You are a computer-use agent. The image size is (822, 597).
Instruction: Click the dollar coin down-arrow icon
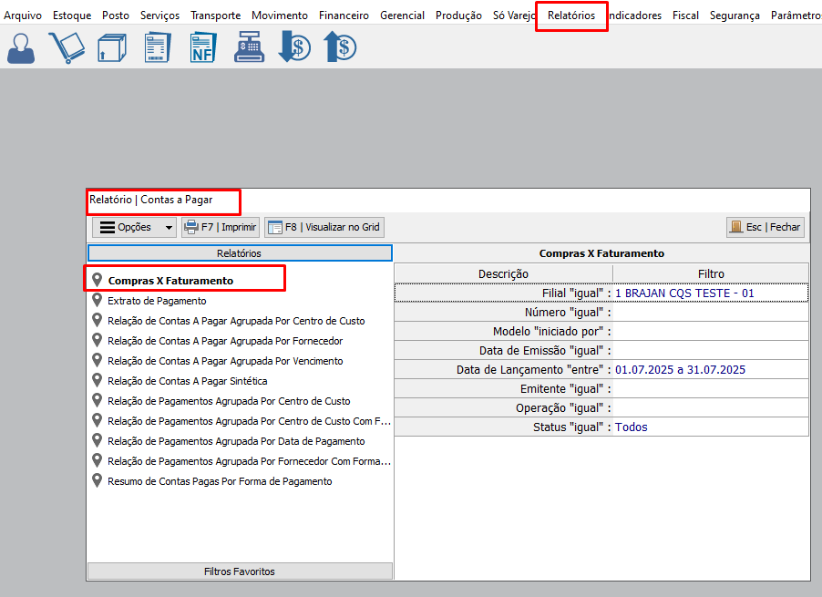pyautogui.click(x=294, y=47)
